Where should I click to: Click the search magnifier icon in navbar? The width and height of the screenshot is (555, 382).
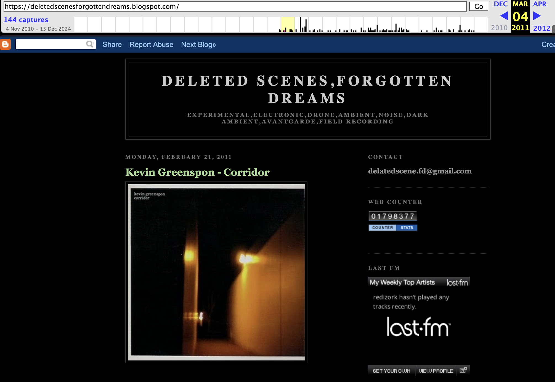[x=90, y=44]
